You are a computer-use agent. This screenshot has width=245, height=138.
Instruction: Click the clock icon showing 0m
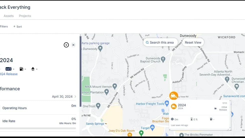(x=172, y=119)
